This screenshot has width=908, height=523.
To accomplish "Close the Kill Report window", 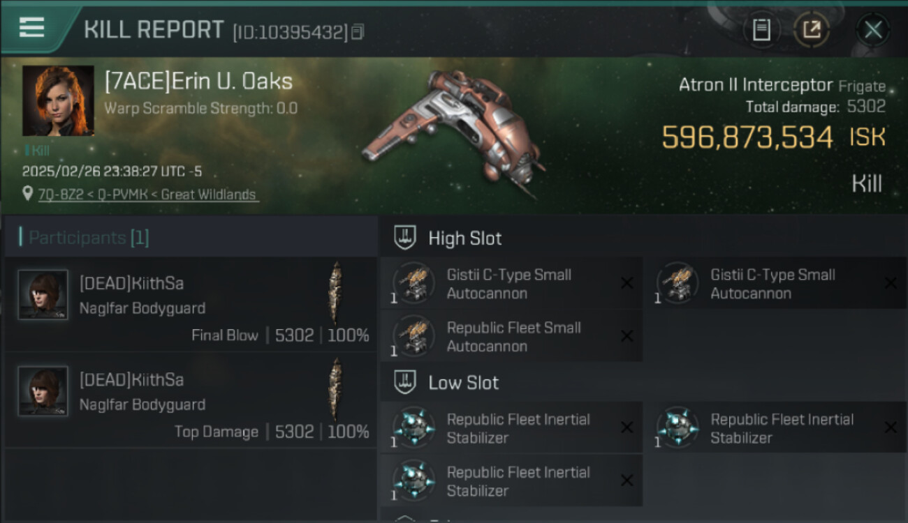I will [873, 30].
